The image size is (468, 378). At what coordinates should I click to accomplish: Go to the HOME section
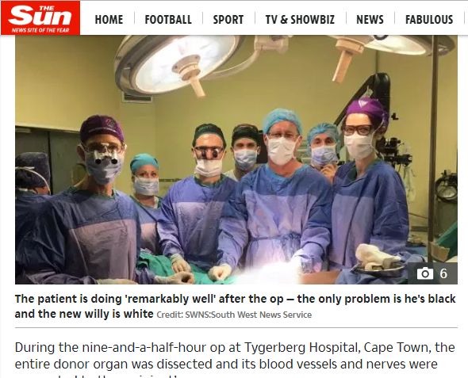109,20
